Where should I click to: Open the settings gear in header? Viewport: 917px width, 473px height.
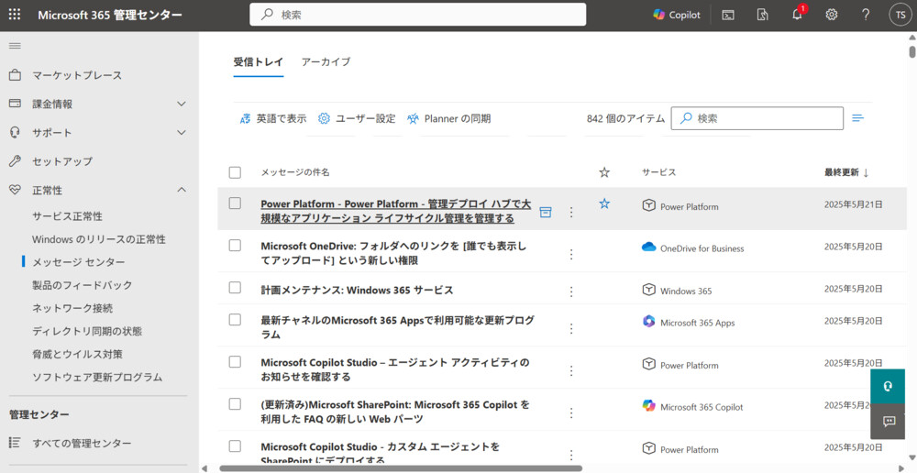832,15
